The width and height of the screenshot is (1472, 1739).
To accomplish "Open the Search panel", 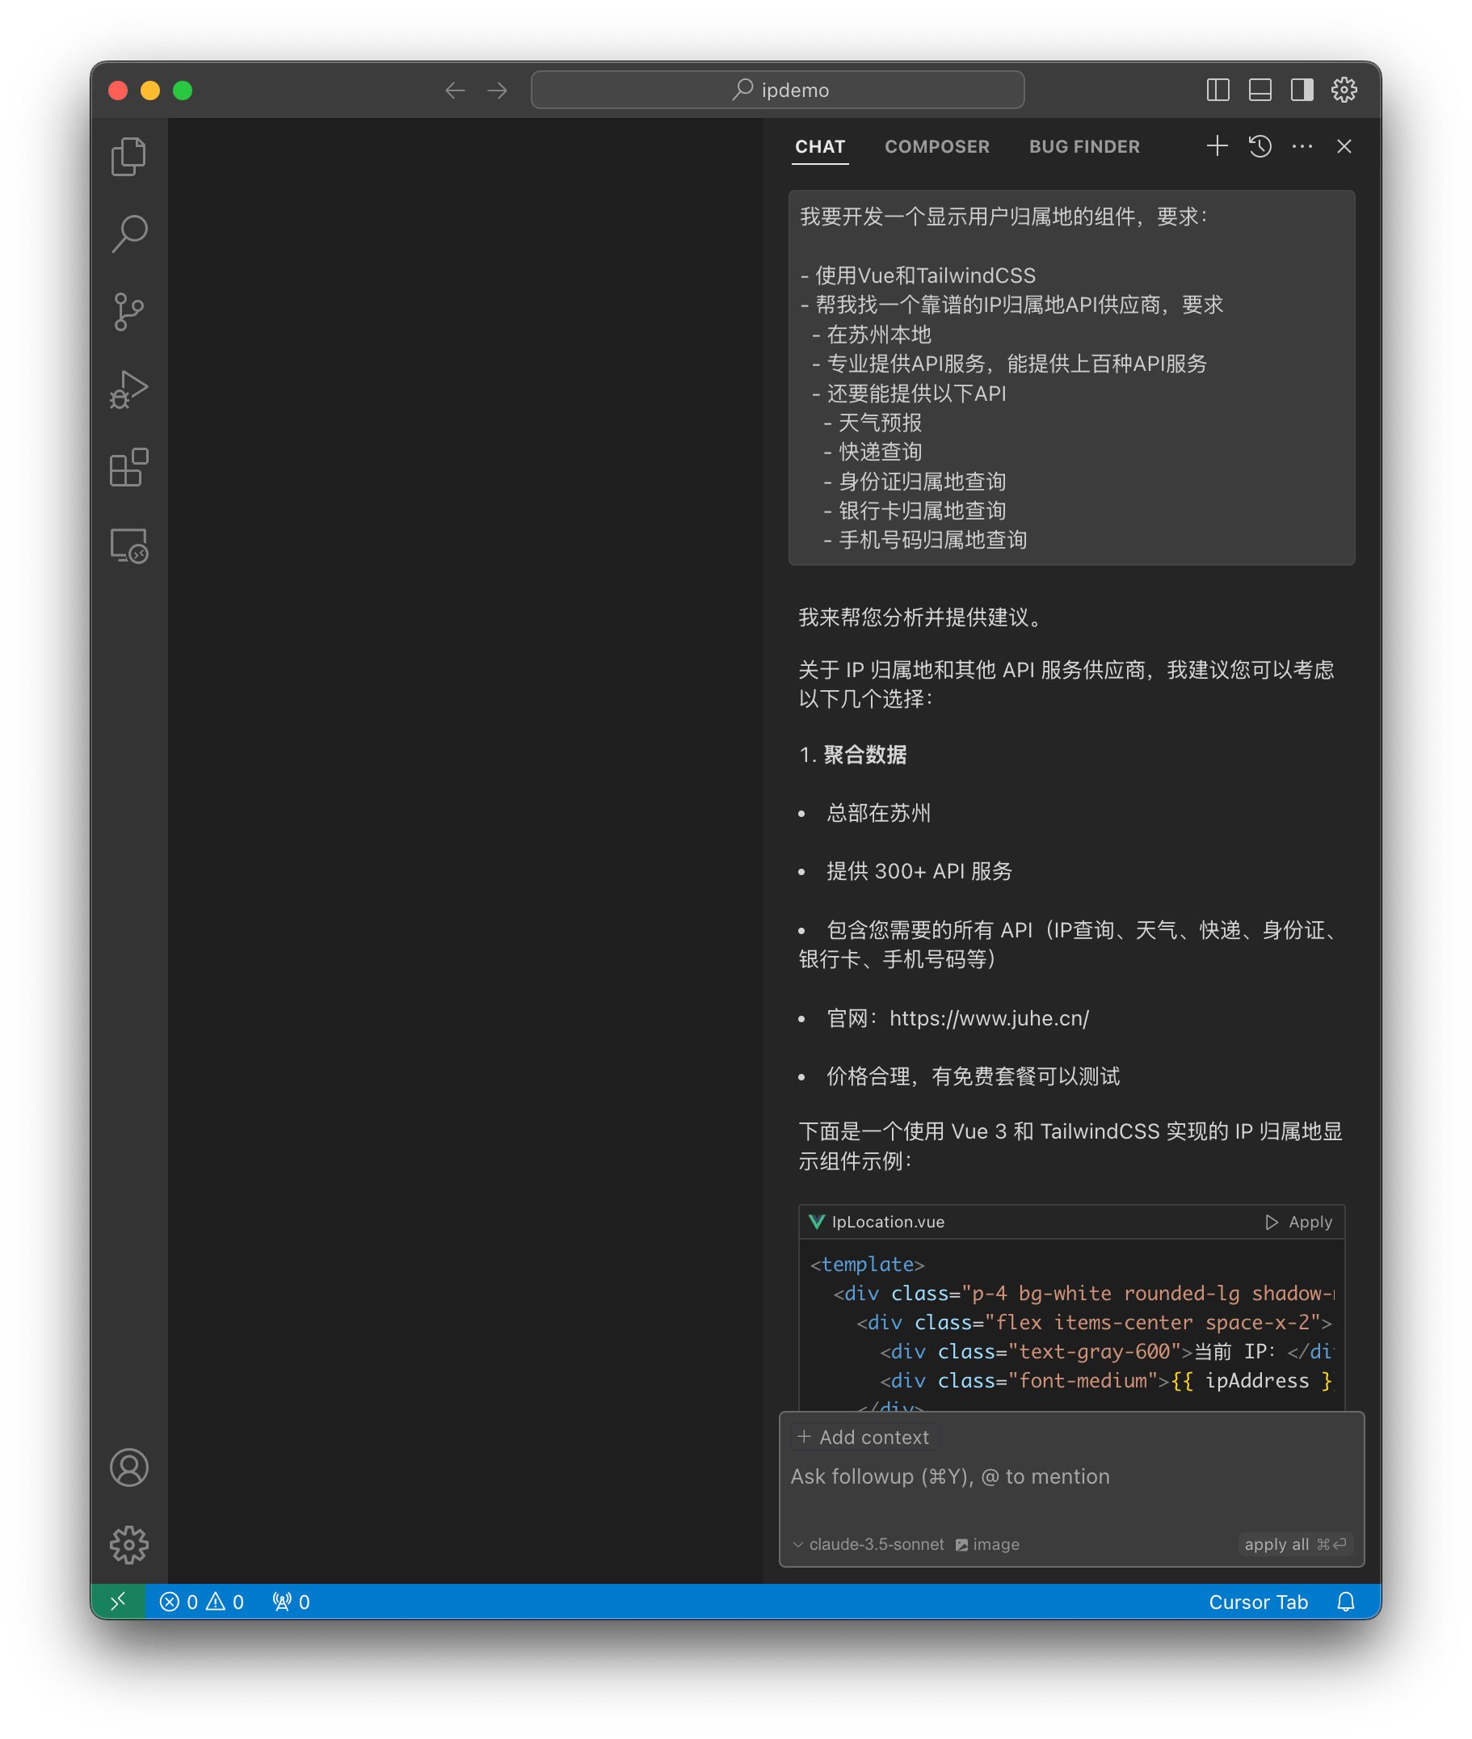I will [x=128, y=234].
